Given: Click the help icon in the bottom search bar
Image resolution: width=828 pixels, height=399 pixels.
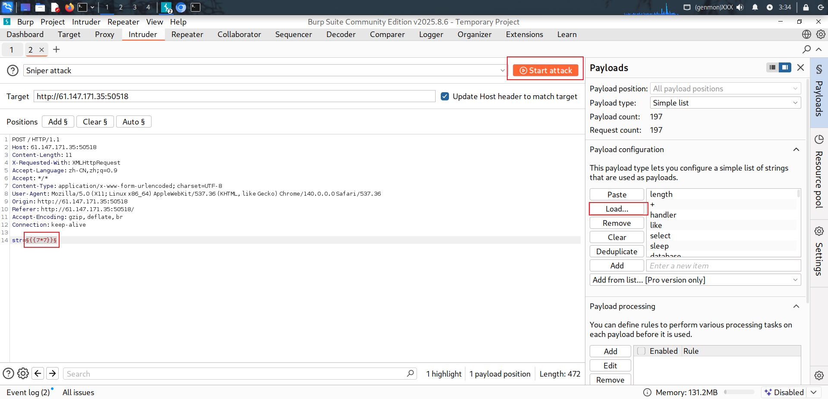Looking at the screenshot, I should pos(9,373).
